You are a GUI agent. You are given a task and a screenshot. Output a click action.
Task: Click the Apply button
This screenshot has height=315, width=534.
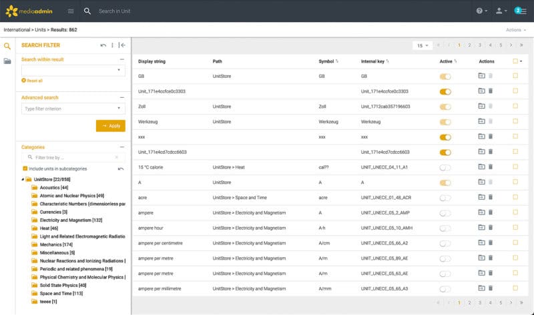point(111,126)
